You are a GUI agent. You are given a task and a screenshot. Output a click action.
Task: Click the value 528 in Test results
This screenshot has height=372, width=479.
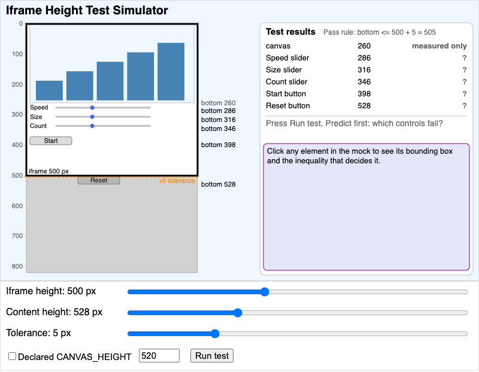pos(364,106)
